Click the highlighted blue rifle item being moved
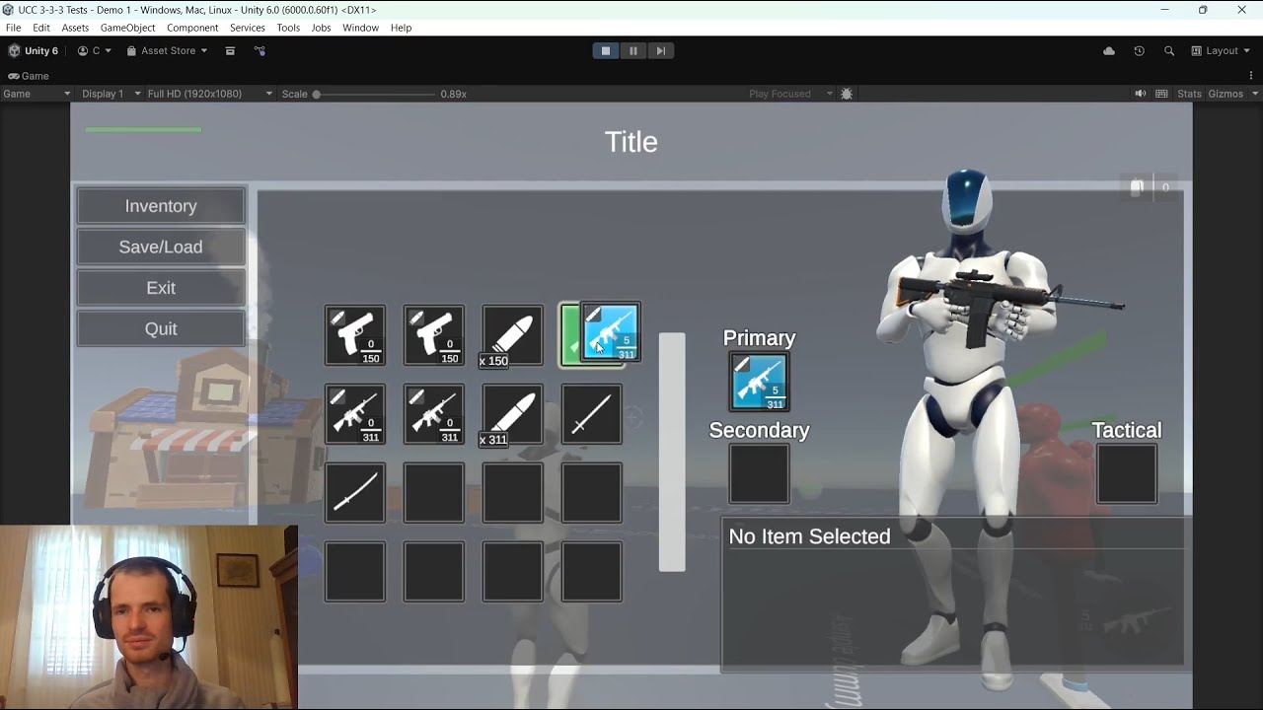This screenshot has width=1263, height=710. click(x=611, y=332)
